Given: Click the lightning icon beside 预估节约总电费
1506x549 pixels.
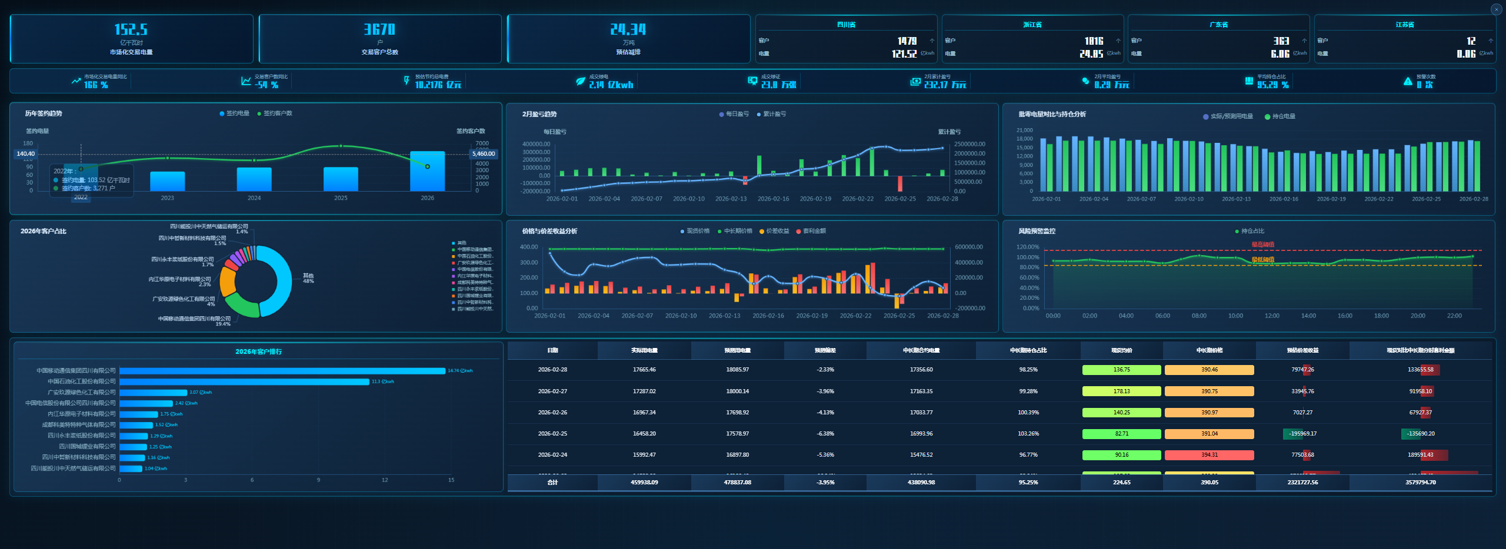Looking at the screenshot, I should [x=407, y=81].
